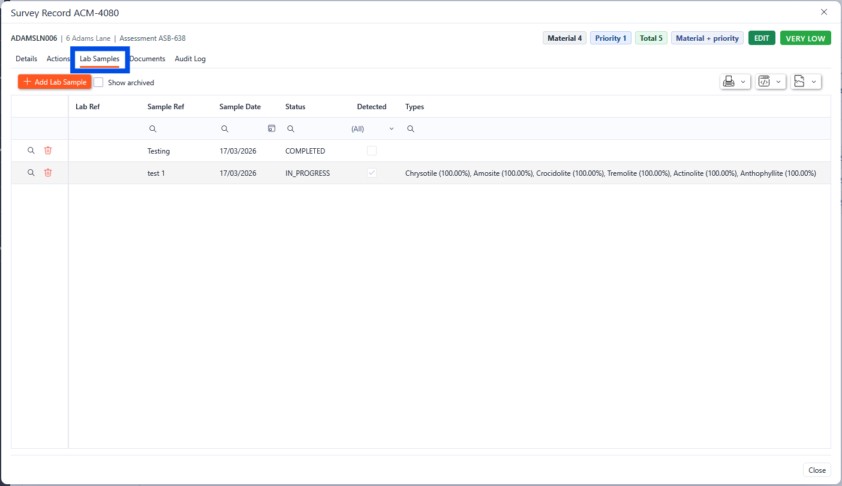Click the Sample Ref filter search field
This screenshot has width=842, height=486.
click(180, 128)
